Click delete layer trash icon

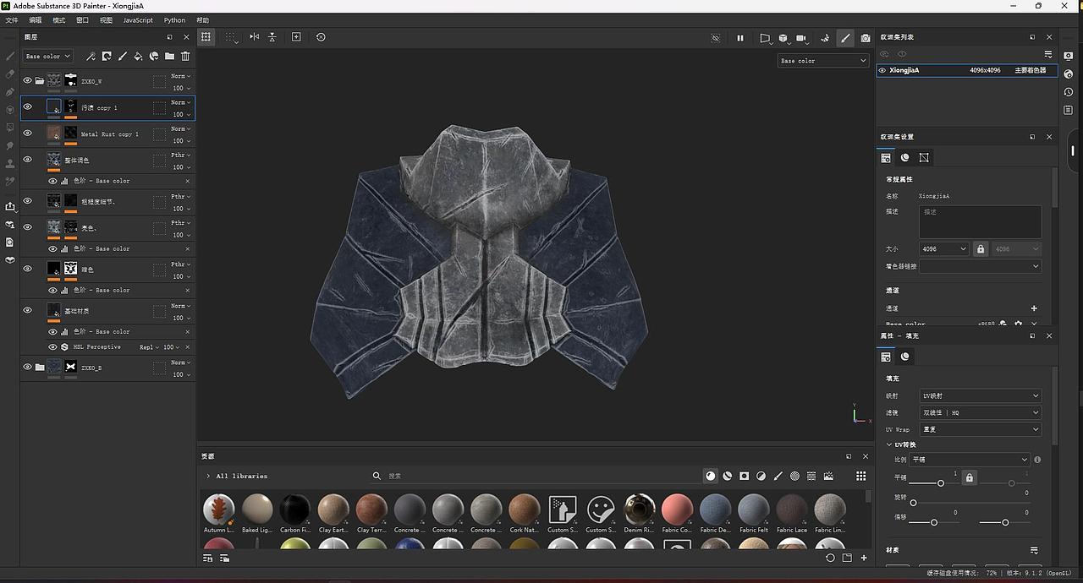tap(185, 57)
